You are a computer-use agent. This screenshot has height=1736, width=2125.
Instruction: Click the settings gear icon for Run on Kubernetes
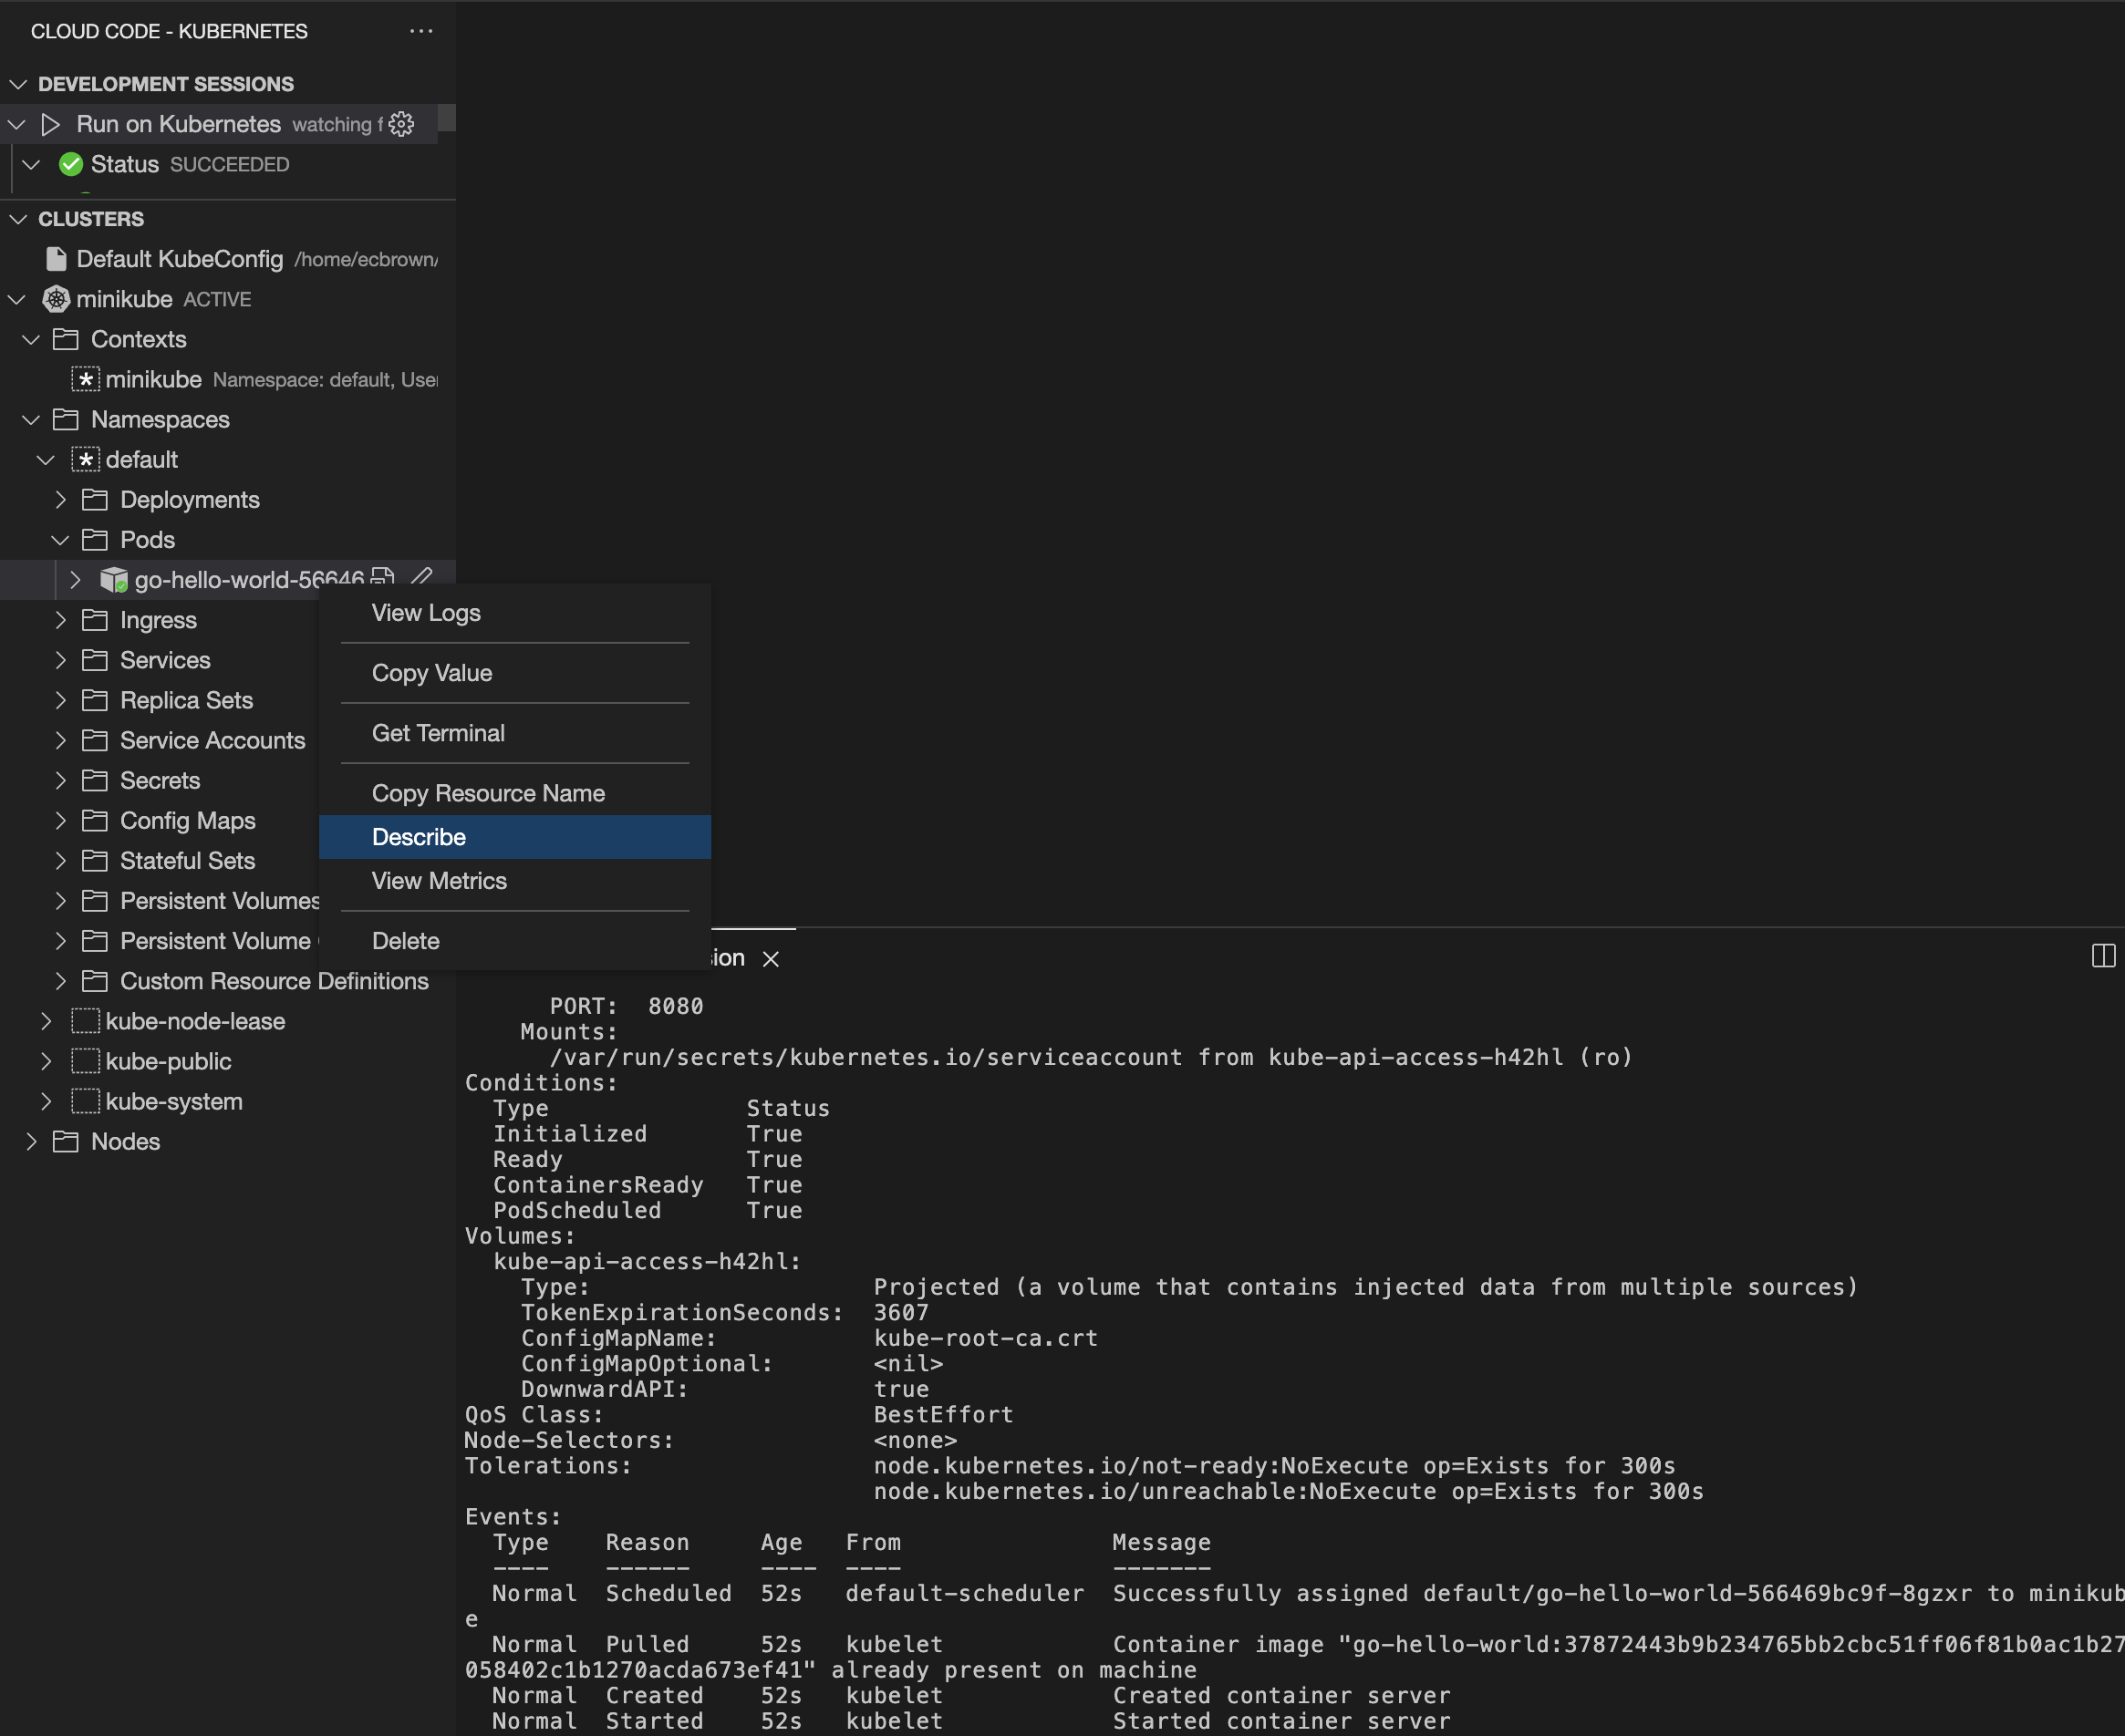tap(402, 123)
